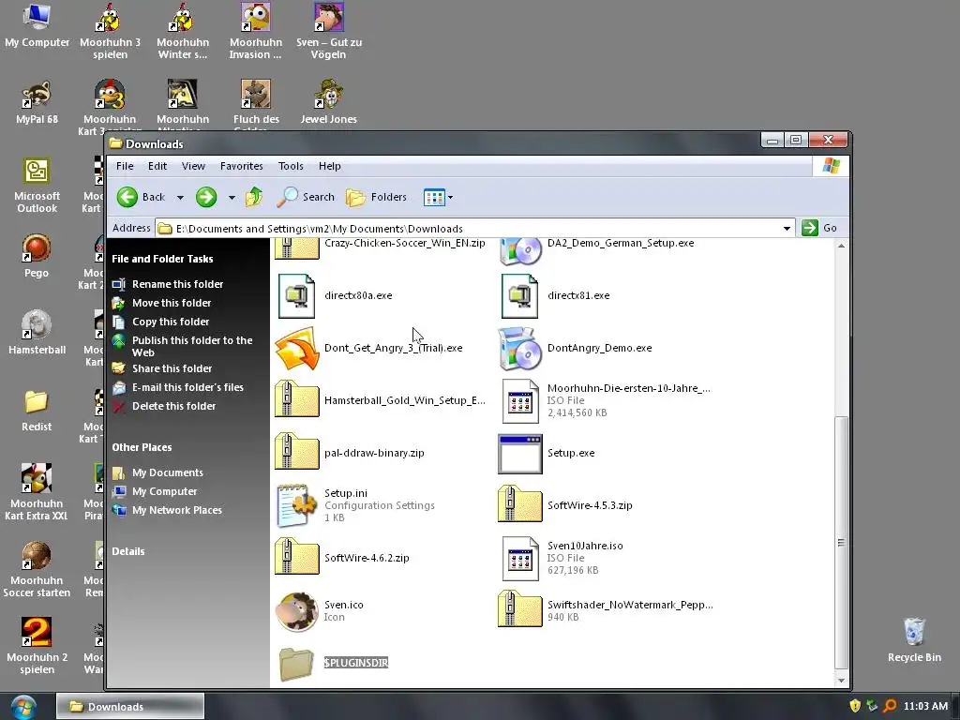The height and width of the screenshot is (720, 960).
Task: Open the Windows Start orb
Action: pos(23,707)
